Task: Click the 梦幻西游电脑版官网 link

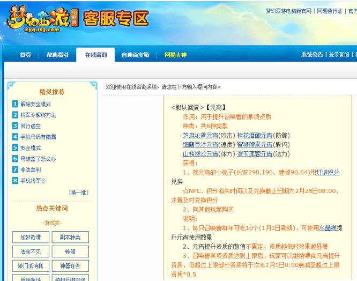Action: coord(288,11)
